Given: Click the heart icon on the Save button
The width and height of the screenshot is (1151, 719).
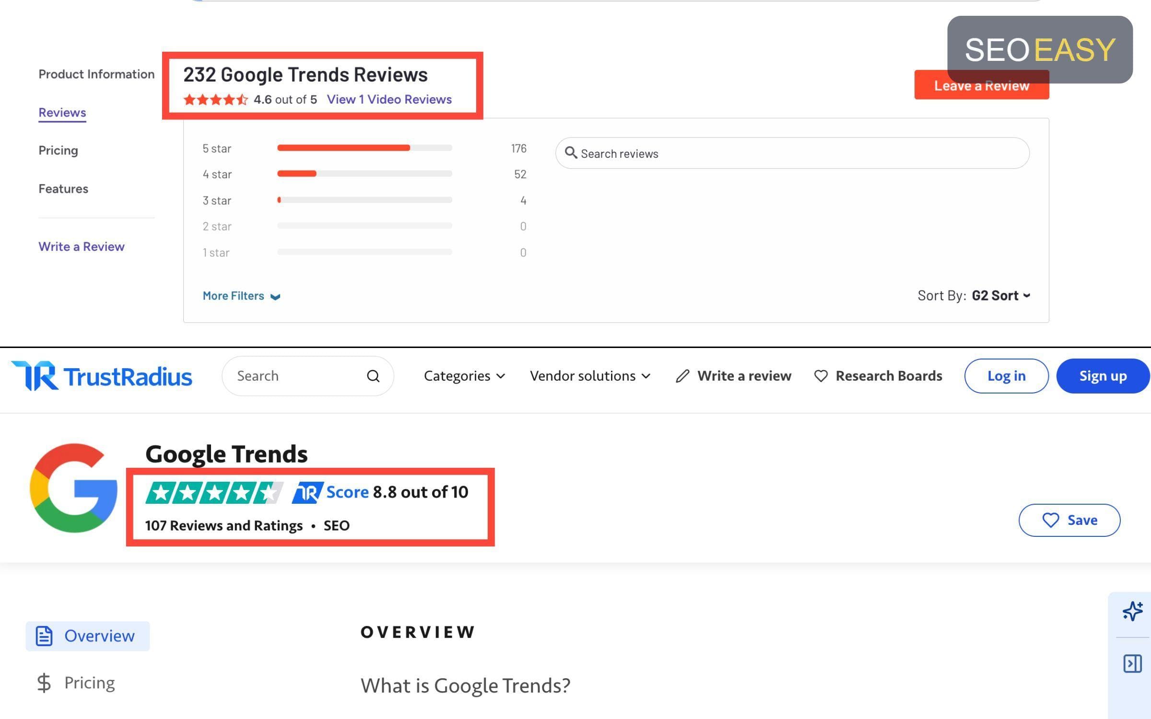Looking at the screenshot, I should tap(1050, 520).
